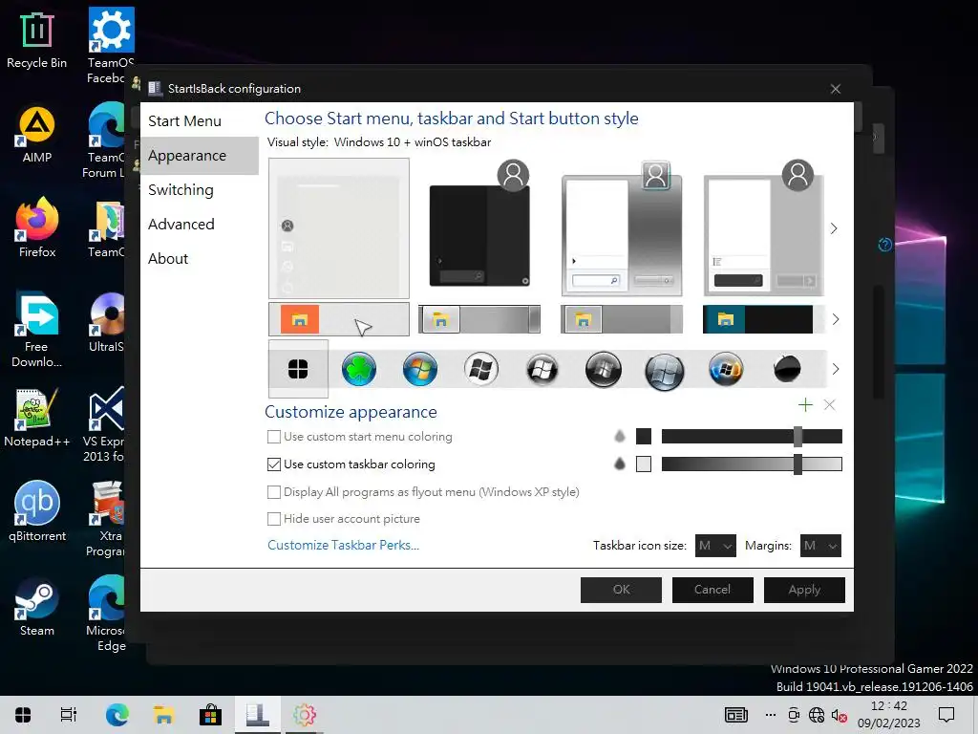The height and width of the screenshot is (734, 978).
Task: Select the white orb with black Windows flag
Action: click(481, 369)
